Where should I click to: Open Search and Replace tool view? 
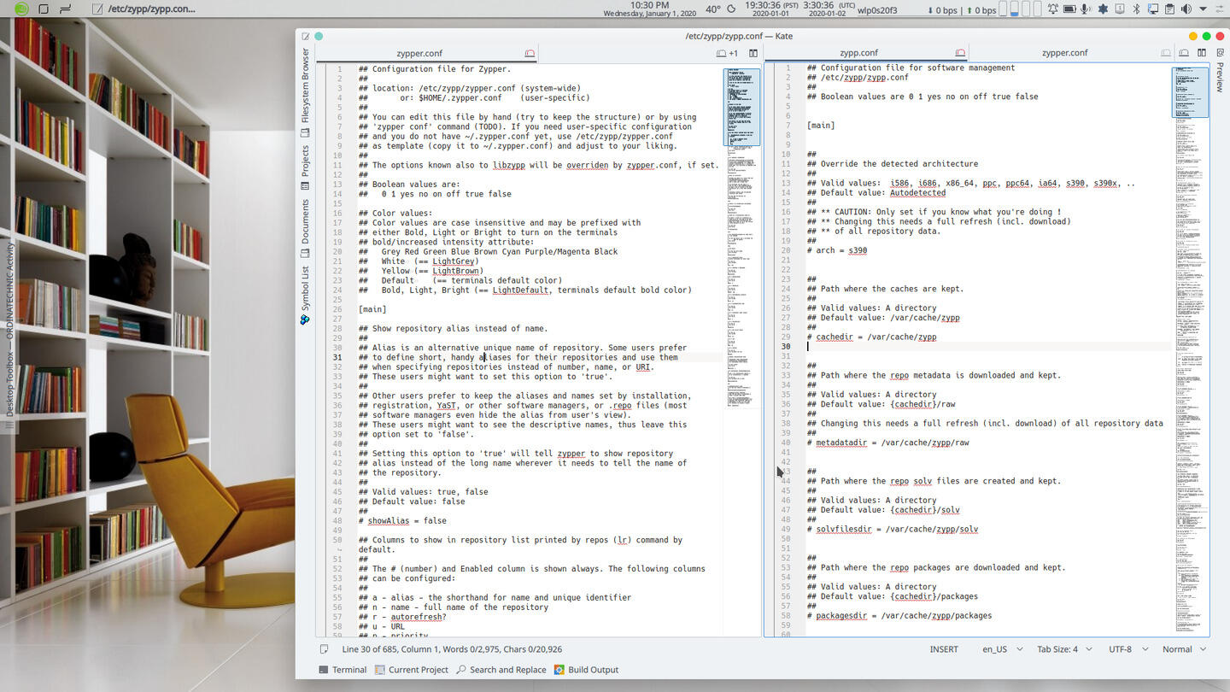(501, 670)
